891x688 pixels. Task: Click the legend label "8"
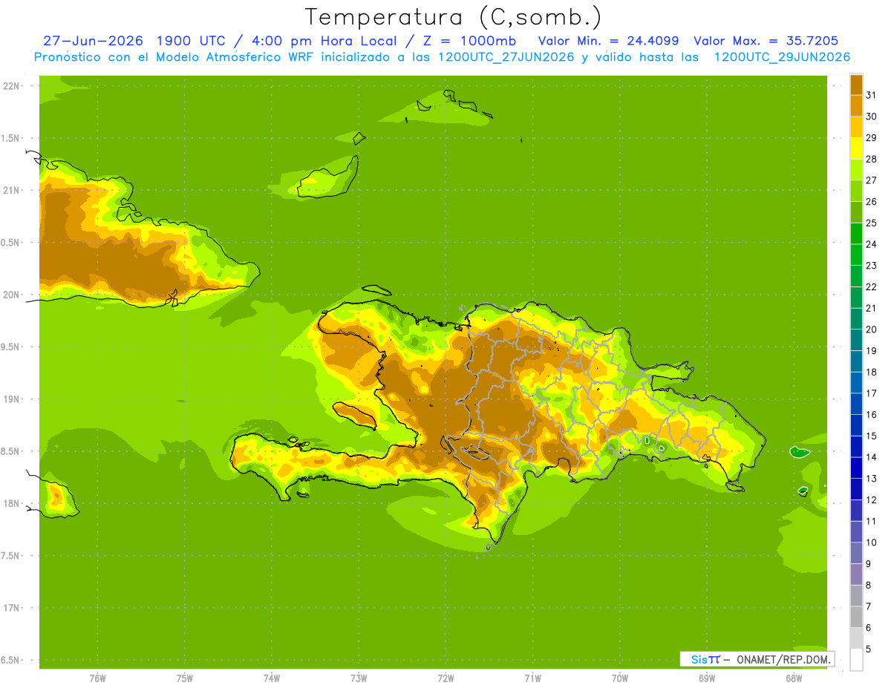(x=868, y=585)
